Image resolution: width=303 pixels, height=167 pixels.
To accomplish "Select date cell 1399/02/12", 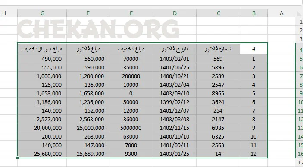I will click(x=175, y=102).
